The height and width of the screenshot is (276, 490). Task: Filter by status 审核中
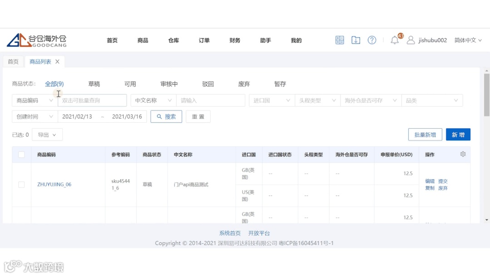click(x=169, y=84)
